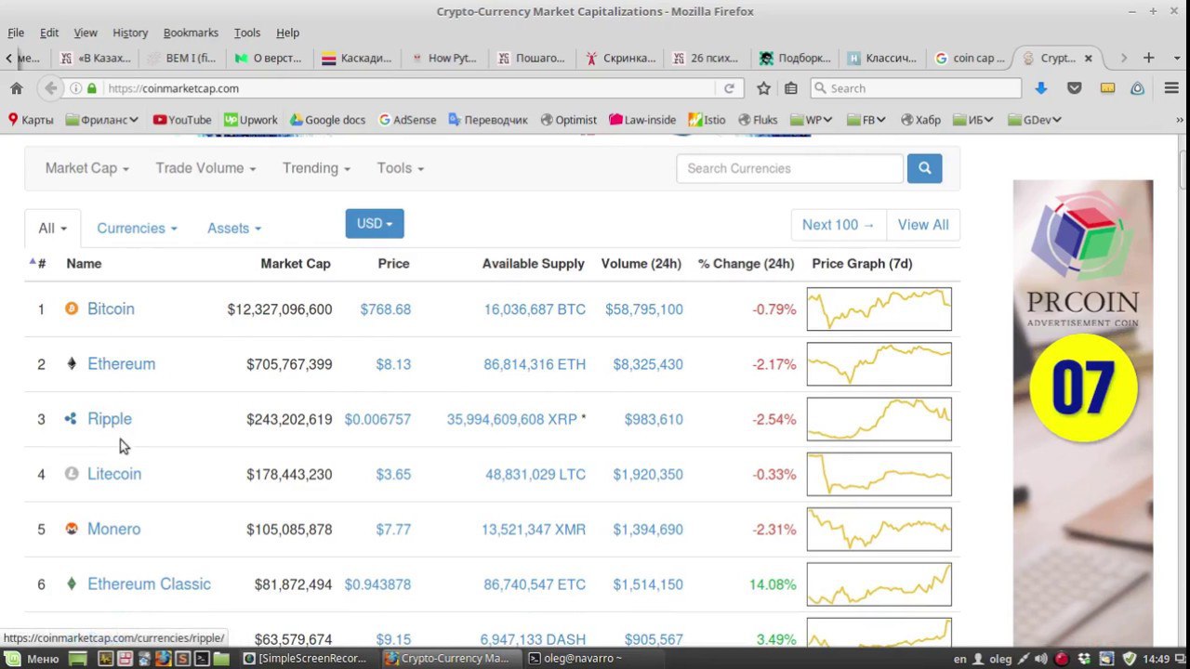Click the red record tray icon
This screenshot has height=669, width=1190.
click(x=1062, y=659)
